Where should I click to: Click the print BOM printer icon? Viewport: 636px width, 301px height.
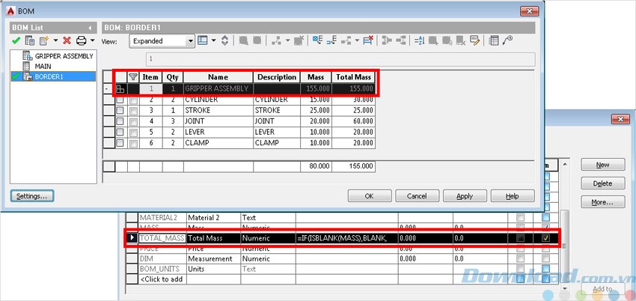point(81,40)
